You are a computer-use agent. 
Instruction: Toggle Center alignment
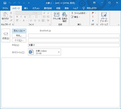click(x=35, y=21)
